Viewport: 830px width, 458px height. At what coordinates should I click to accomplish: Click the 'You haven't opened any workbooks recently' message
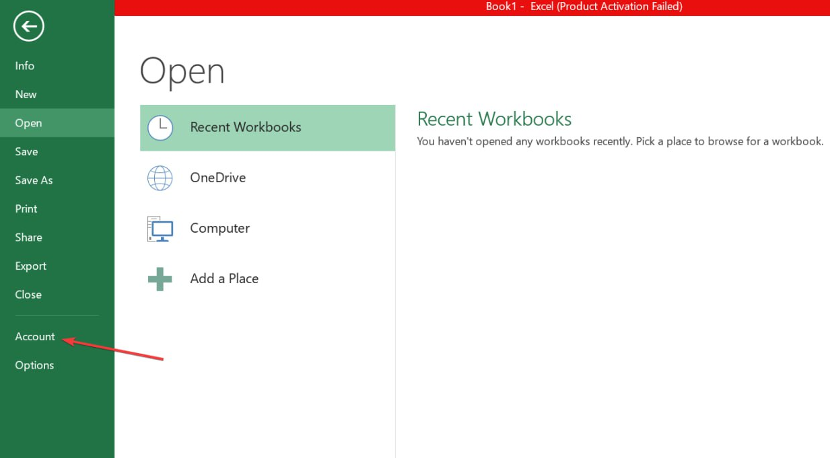(620, 141)
